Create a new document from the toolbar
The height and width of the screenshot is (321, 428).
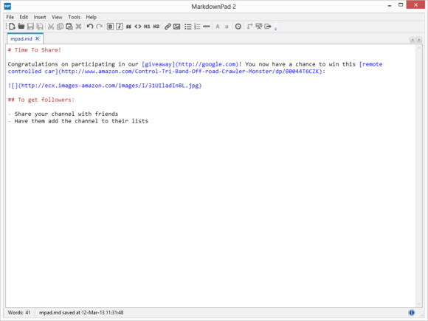(x=12, y=27)
